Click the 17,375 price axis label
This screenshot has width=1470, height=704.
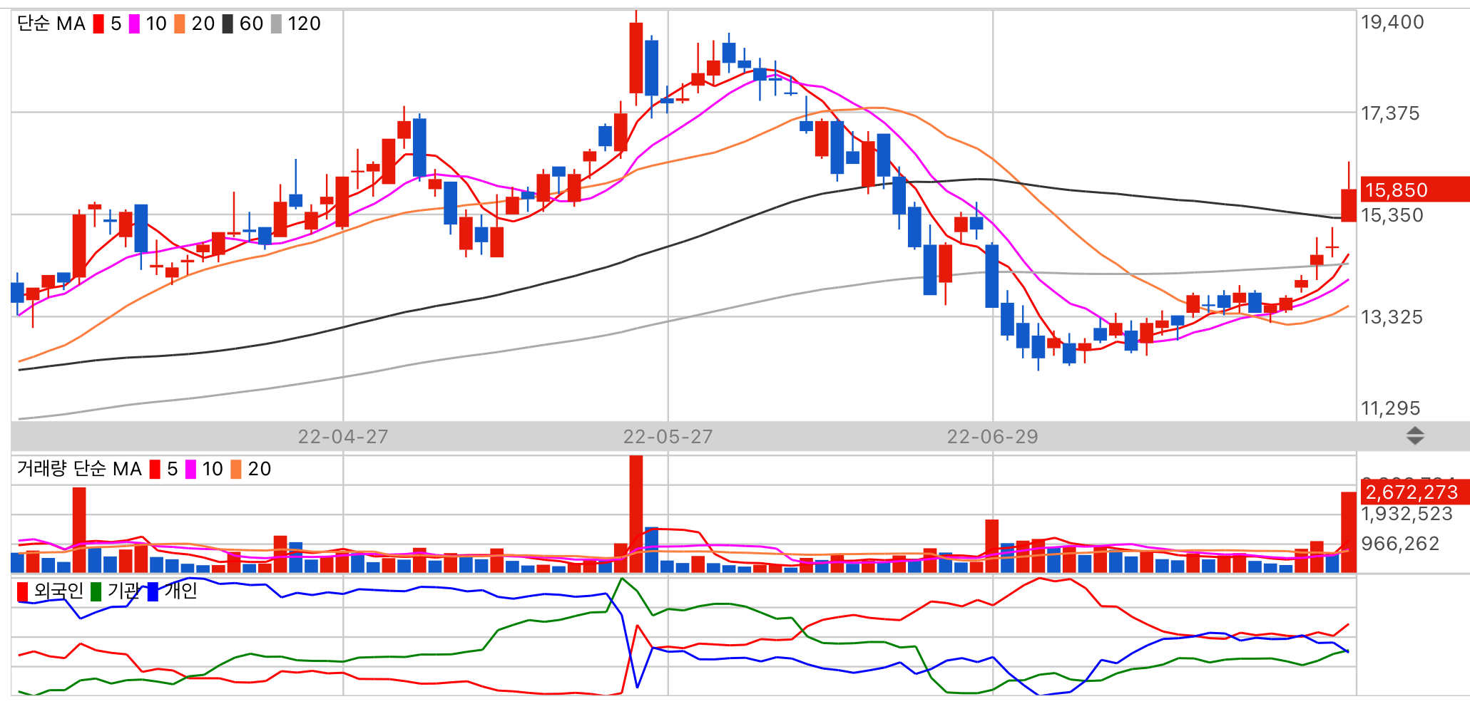coord(1390,113)
